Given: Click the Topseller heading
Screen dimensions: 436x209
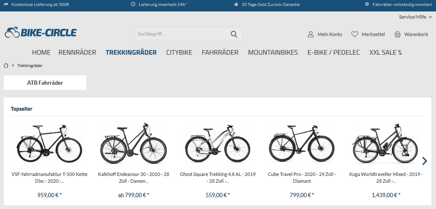Looking at the screenshot, I should pyautogui.click(x=21, y=109).
